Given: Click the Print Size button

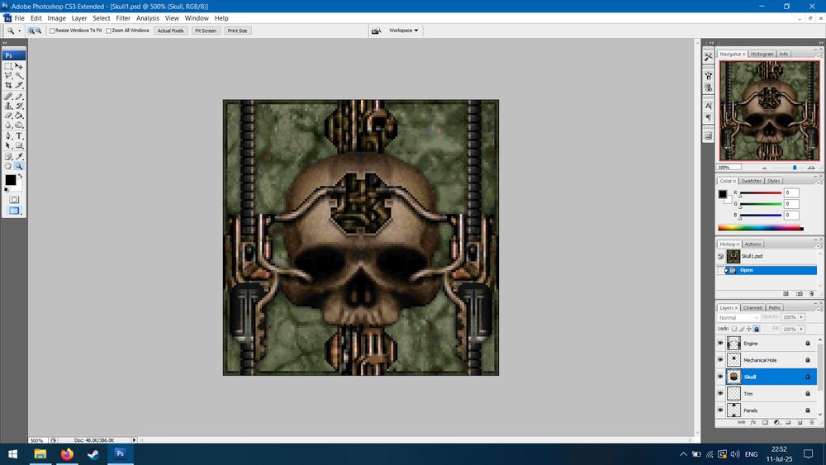Looking at the screenshot, I should [x=238, y=31].
